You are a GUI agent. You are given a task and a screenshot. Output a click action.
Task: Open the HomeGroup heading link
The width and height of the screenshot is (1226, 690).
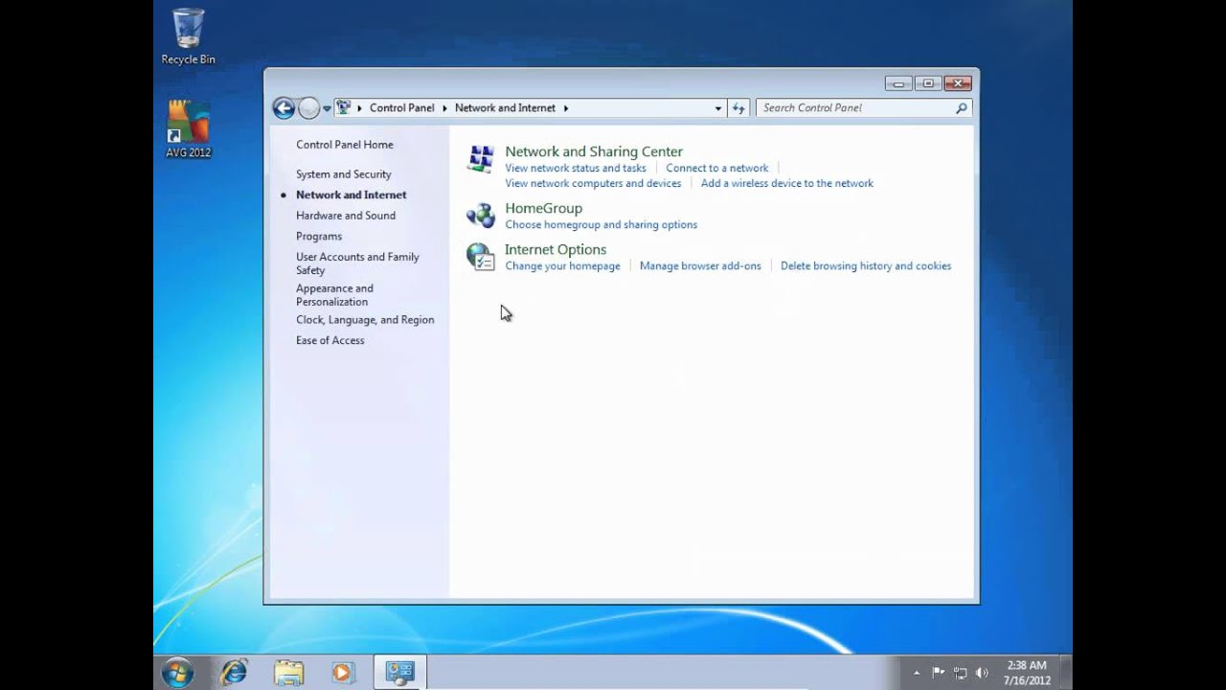pyautogui.click(x=543, y=208)
